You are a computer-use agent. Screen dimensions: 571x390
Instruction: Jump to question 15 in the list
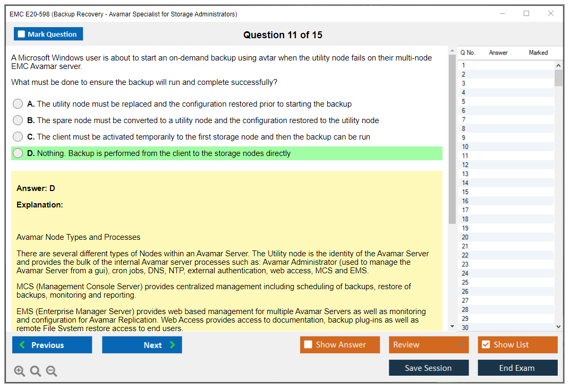(465, 192)
